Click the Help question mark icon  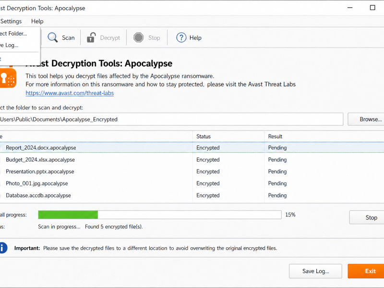(x=181, y=37)
